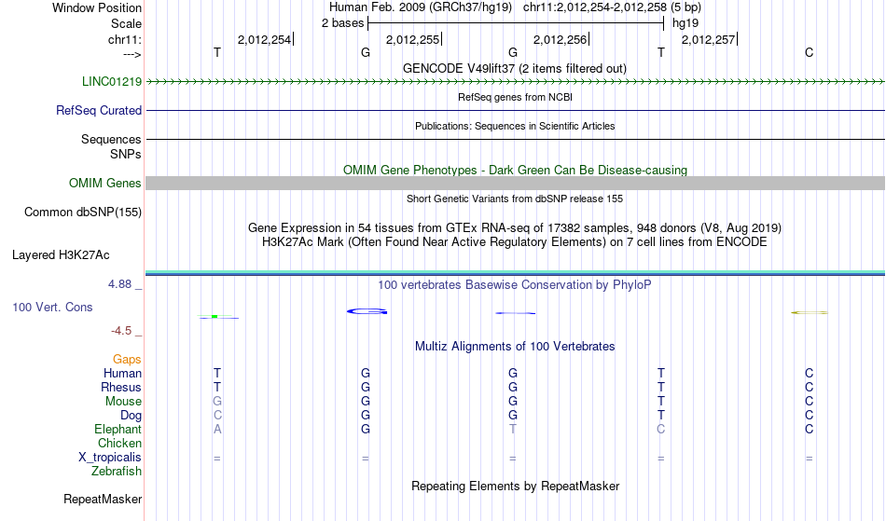The height and width of the screenshot is (521, 886).
Task: Click the Human species label
Action: click(x=122, y=373)
